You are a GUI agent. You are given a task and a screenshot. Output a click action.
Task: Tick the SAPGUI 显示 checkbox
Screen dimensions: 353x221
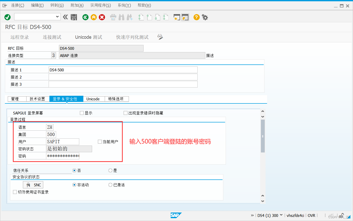point(82,113)
